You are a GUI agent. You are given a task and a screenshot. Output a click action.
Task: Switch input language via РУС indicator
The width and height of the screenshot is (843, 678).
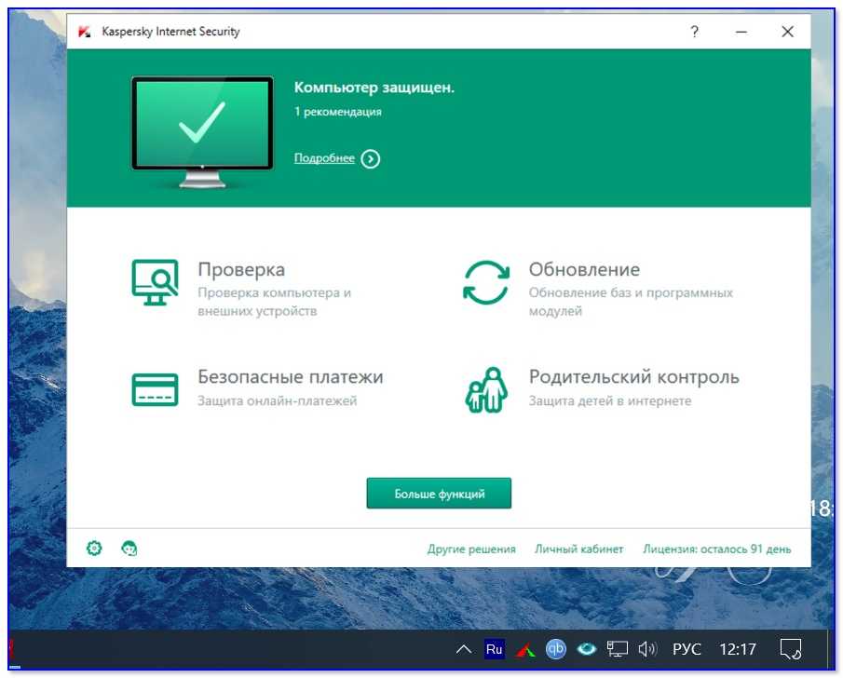(687, 649)
